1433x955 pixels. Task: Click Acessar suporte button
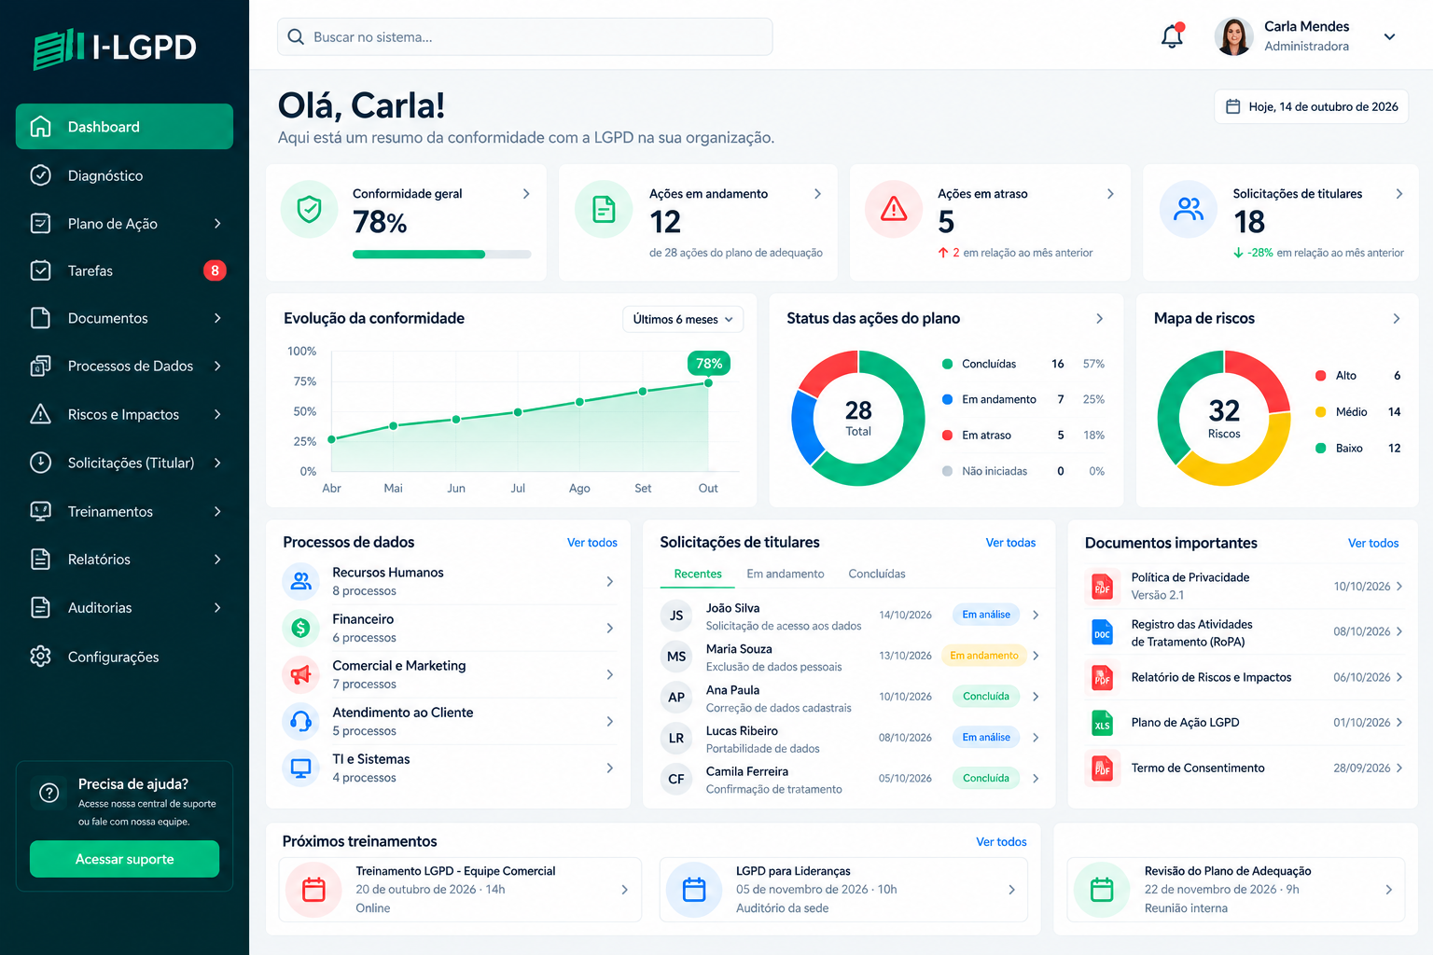(125, 859)
